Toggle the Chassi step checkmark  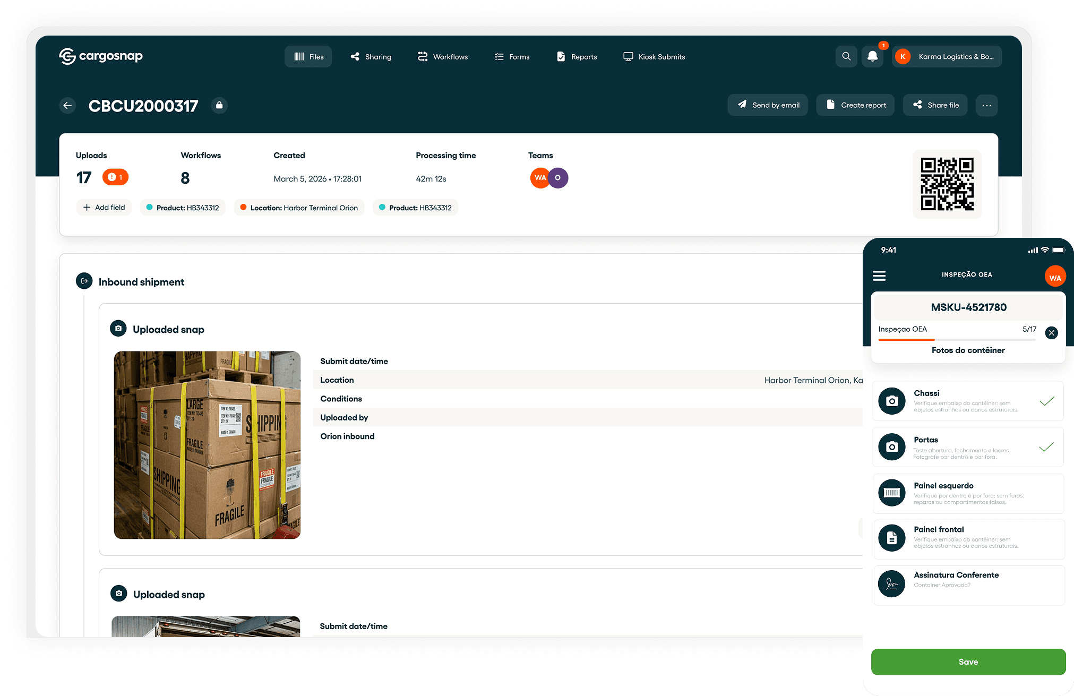click(x=1047, y=401)
